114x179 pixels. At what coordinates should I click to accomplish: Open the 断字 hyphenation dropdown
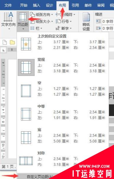(x=64, y=28)
